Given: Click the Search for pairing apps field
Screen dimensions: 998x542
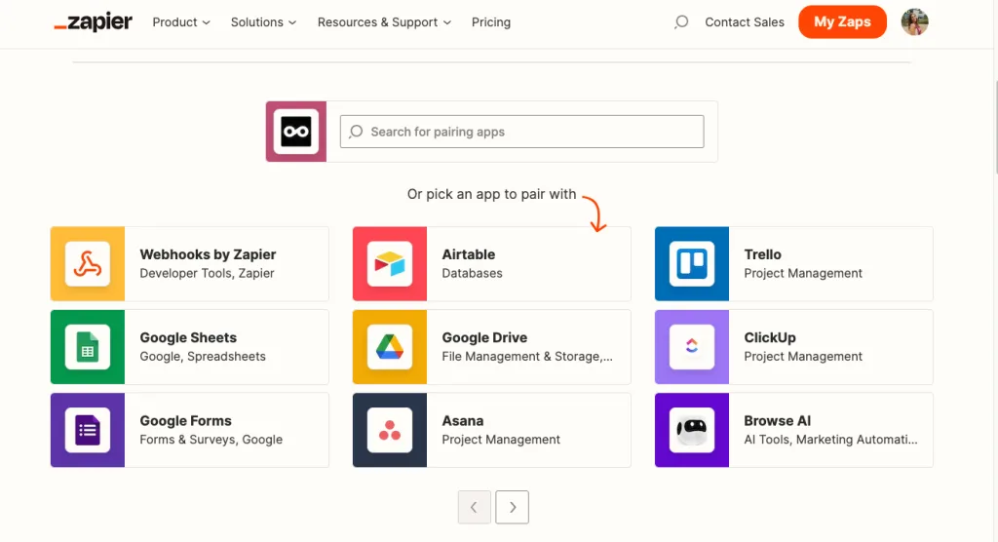Looking at the screenshot, I should click(x=521, y=132).
